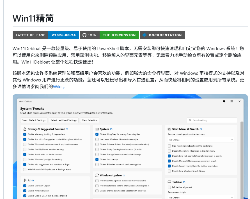Uncheck Disable Search Highlights in taskbar search box
Image resolution: width=250 pixels, height=199 pixels.
169,166
